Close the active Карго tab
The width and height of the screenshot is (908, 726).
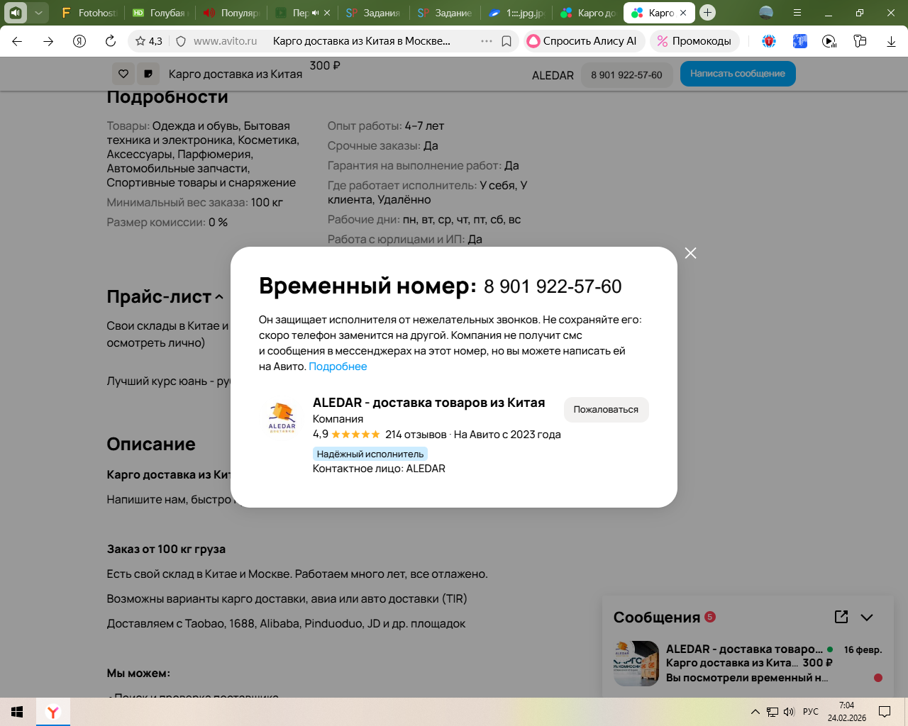683,13
